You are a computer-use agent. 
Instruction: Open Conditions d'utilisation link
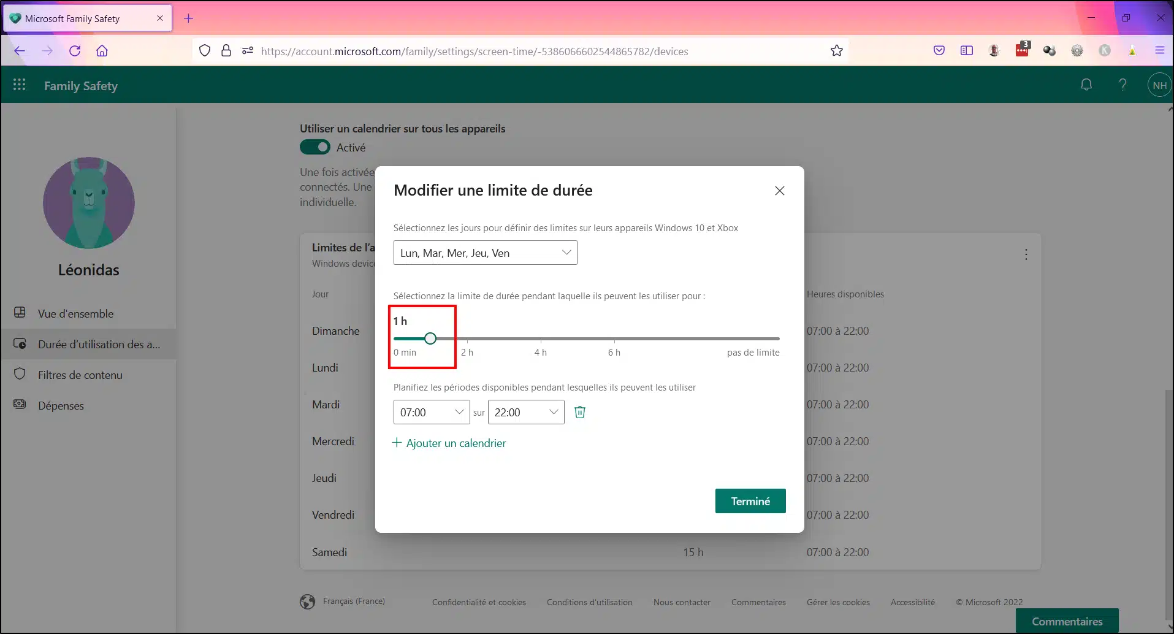[590, 602]
